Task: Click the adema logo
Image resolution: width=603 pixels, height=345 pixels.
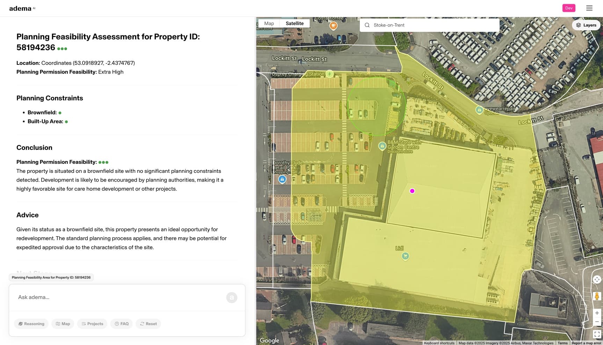Action: tap(22, 8)
